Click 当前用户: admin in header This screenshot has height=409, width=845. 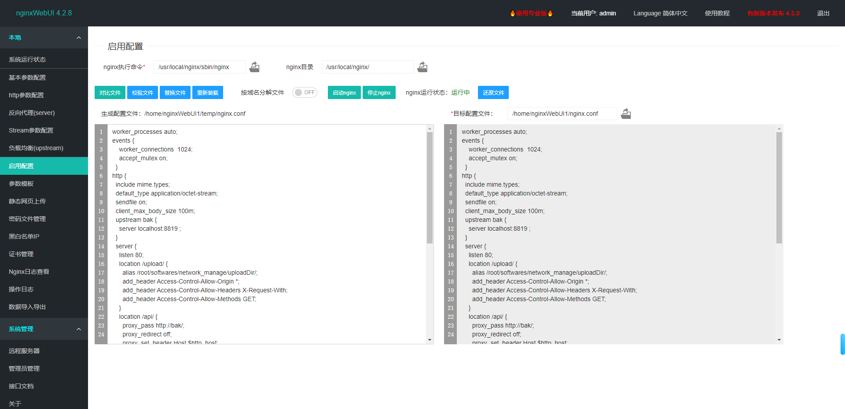[593, 13]
